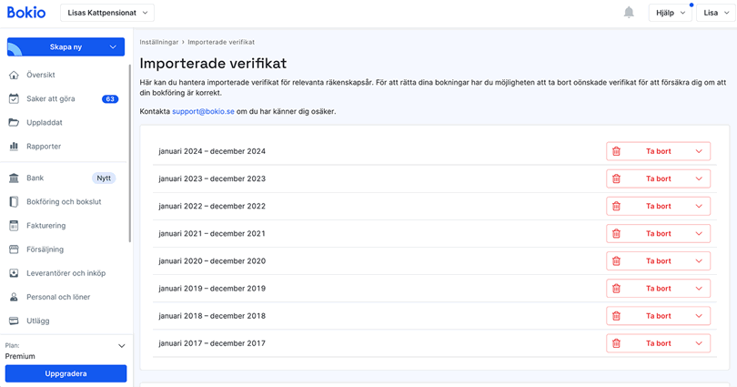
Task: Open the Lisa user account dropdown
Action: pyautogui.click(x=715, y=13)
